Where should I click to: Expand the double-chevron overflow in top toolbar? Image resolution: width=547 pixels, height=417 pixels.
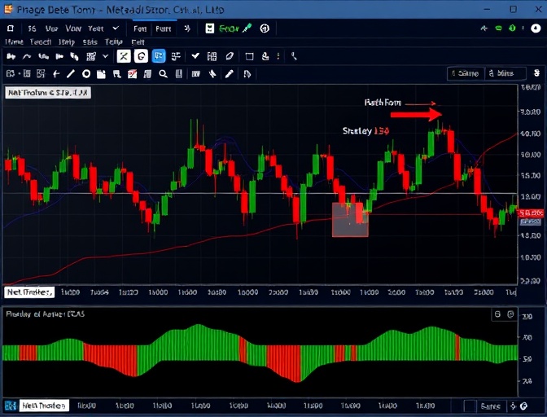[x=187, y=28]
